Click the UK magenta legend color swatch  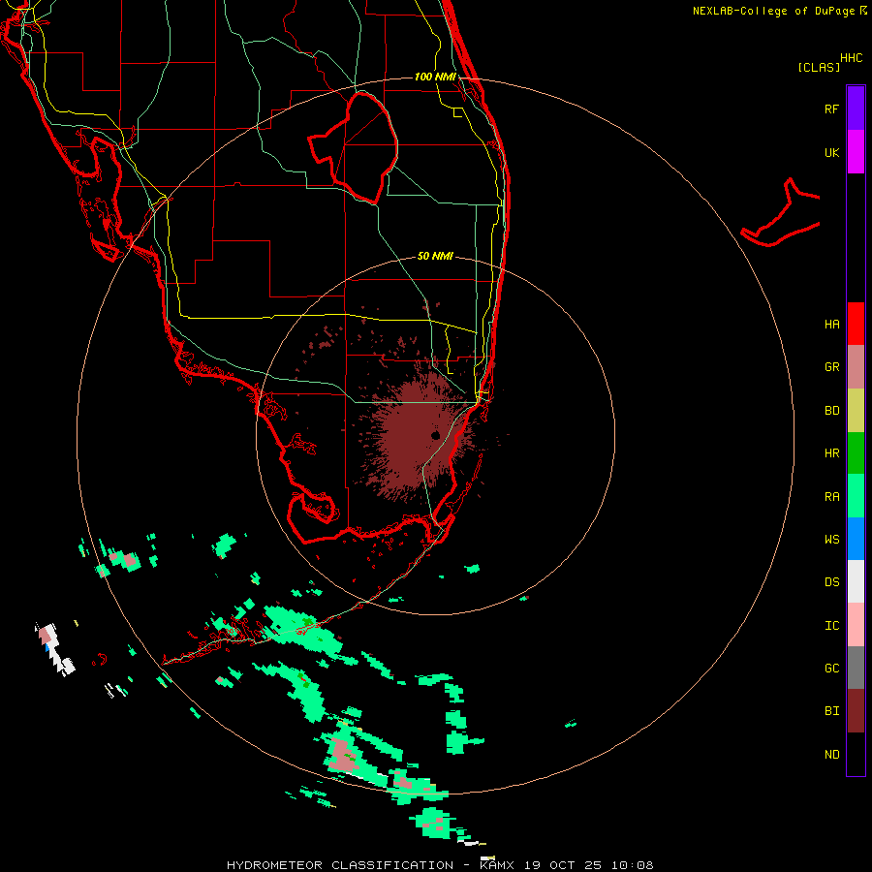pyautogui.click(x=856, y=152)
